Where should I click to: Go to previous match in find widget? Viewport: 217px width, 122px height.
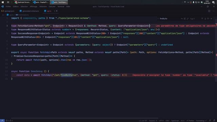[202, 19]
